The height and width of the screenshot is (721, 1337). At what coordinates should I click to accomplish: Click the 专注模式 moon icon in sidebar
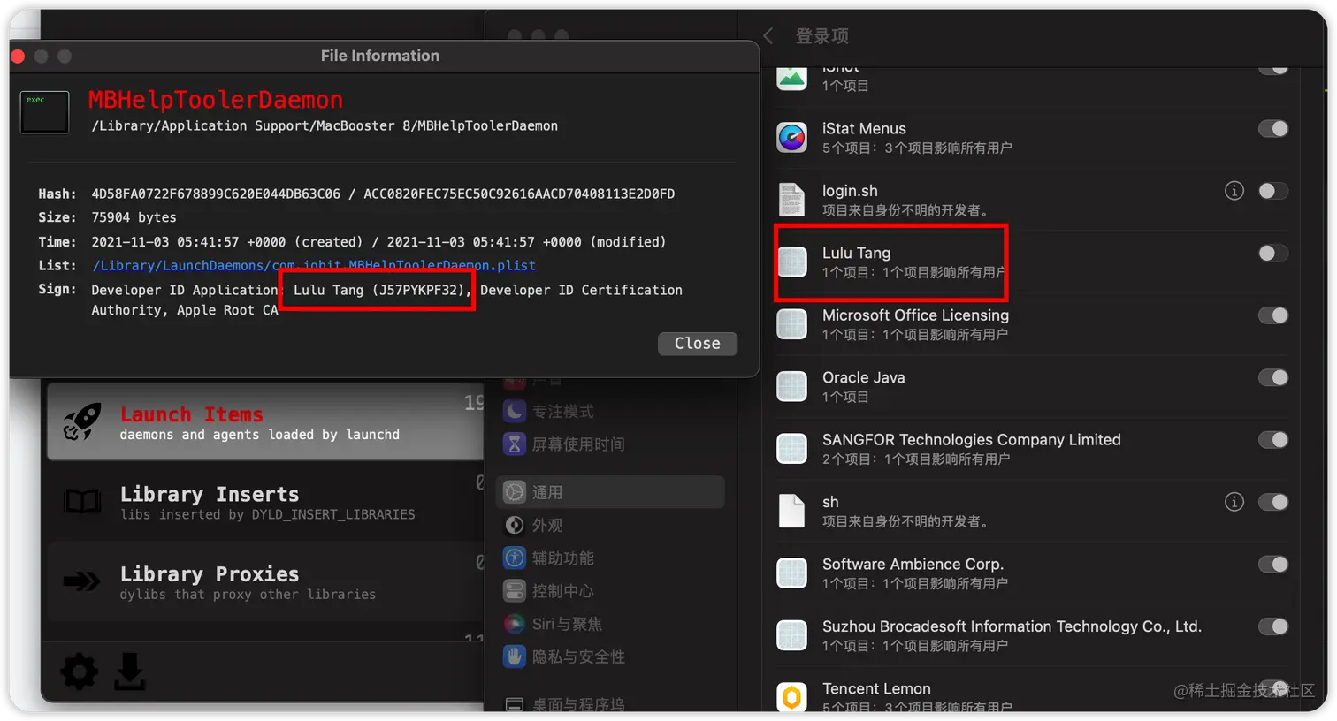click(515, 411)
